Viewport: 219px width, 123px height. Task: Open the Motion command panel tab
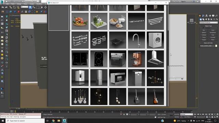[x=210, y=16]
